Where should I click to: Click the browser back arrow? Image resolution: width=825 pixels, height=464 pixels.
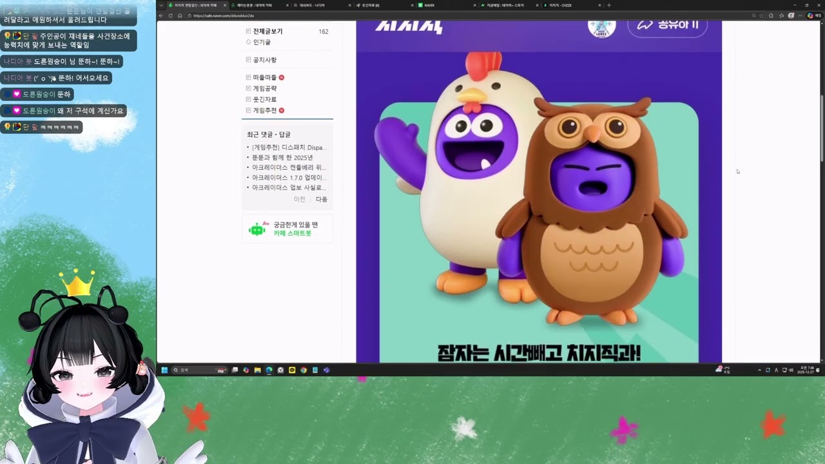pos(161,15)
